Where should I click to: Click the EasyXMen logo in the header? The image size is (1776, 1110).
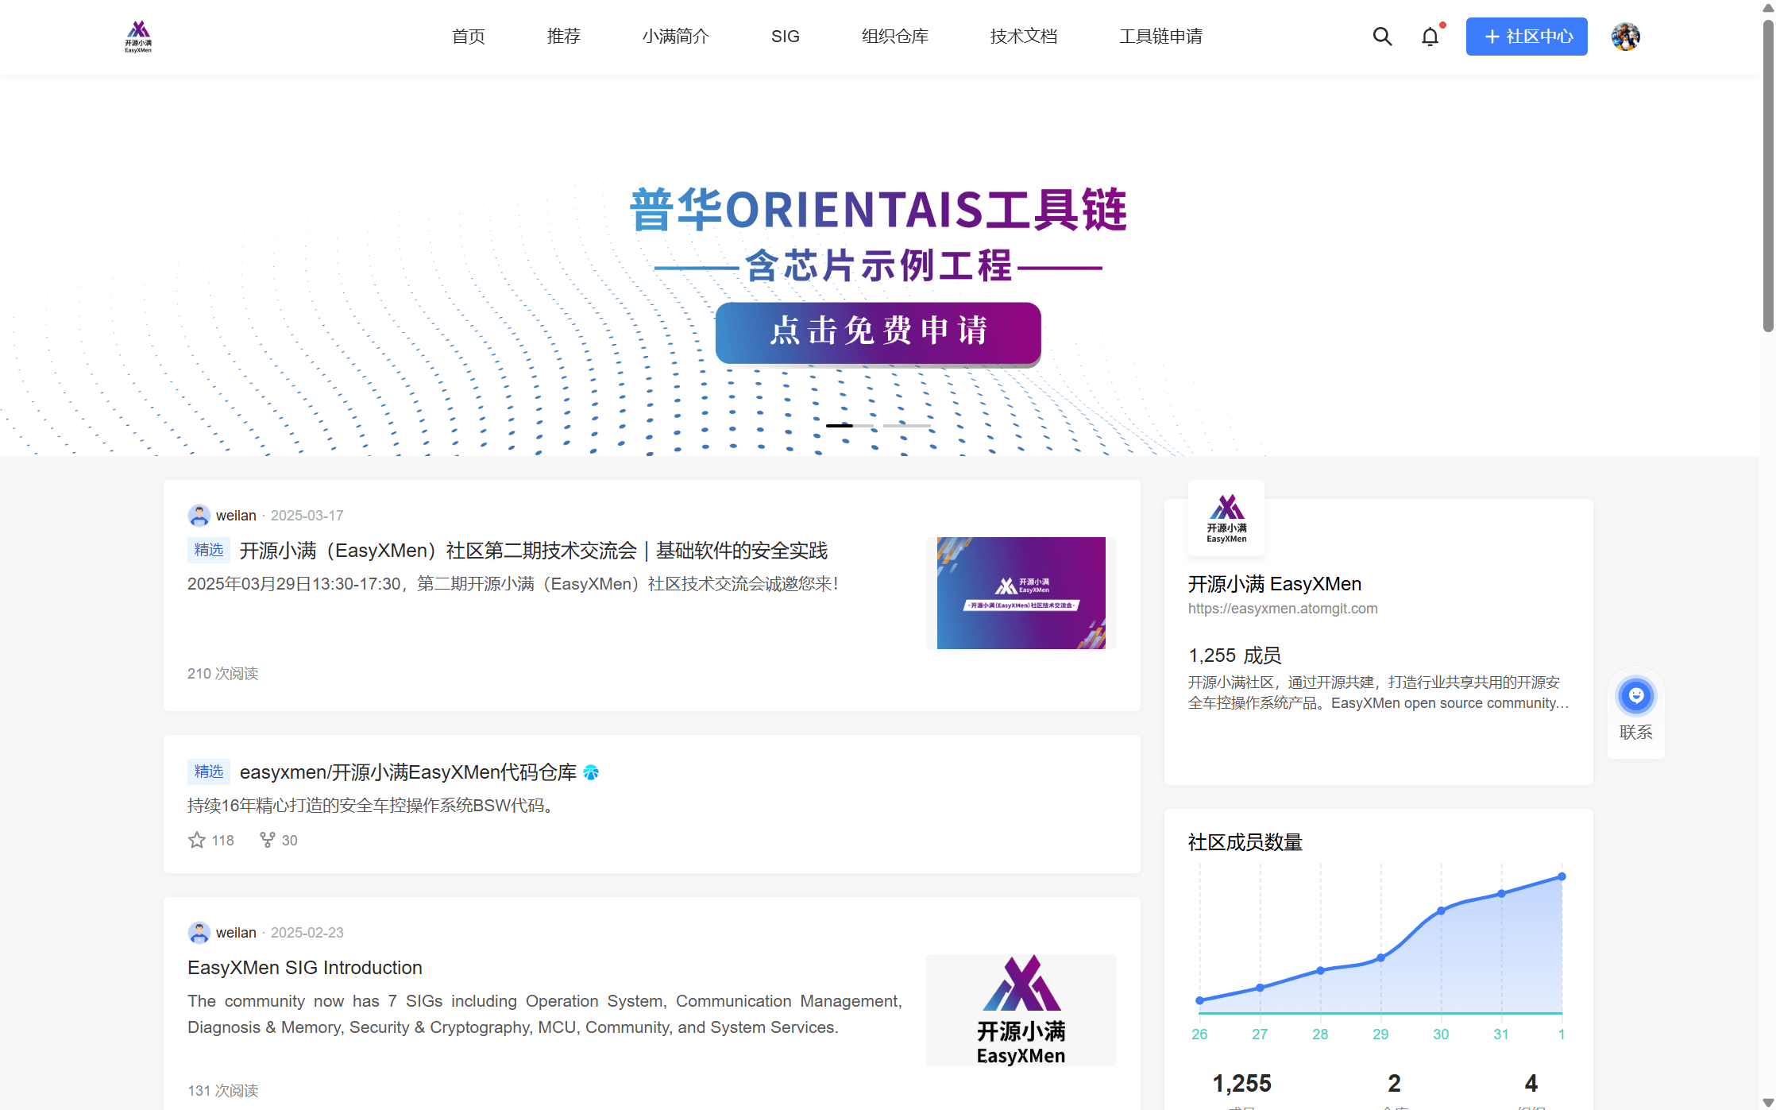(x=138, y=37)
